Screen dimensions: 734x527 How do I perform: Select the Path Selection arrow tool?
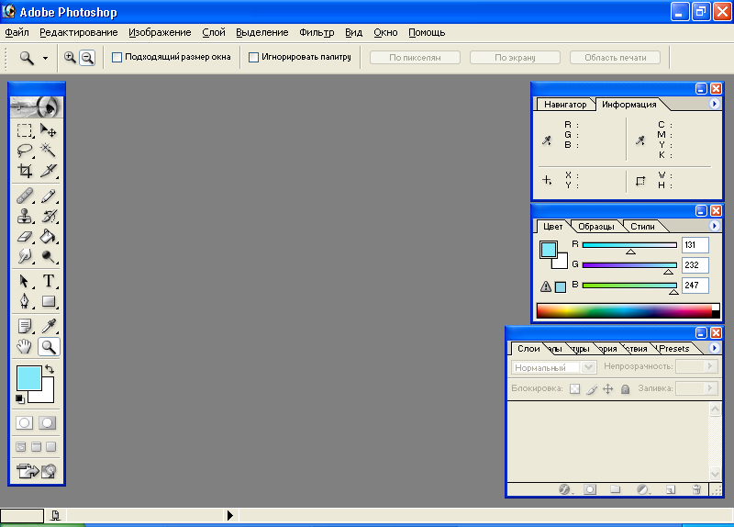point(25,281)
